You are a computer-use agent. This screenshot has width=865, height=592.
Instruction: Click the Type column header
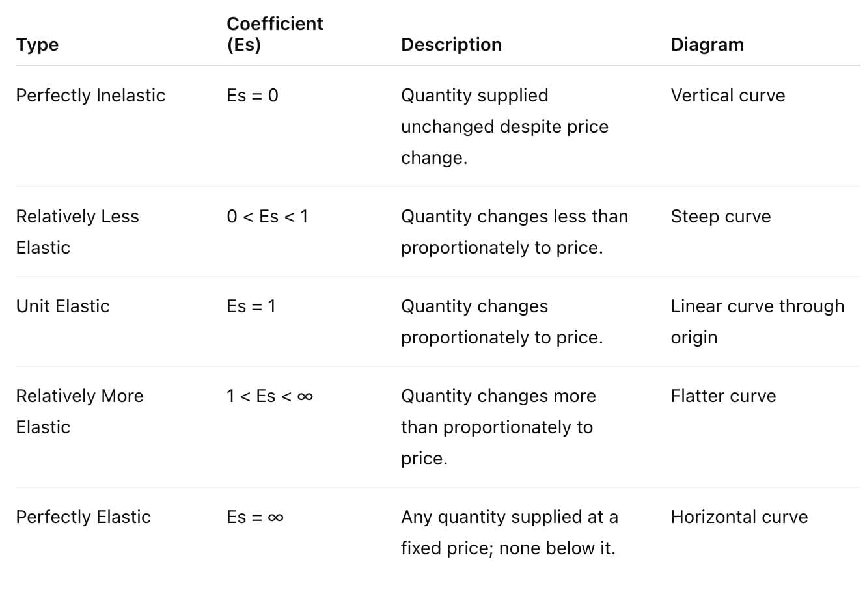tap(37, 44)
